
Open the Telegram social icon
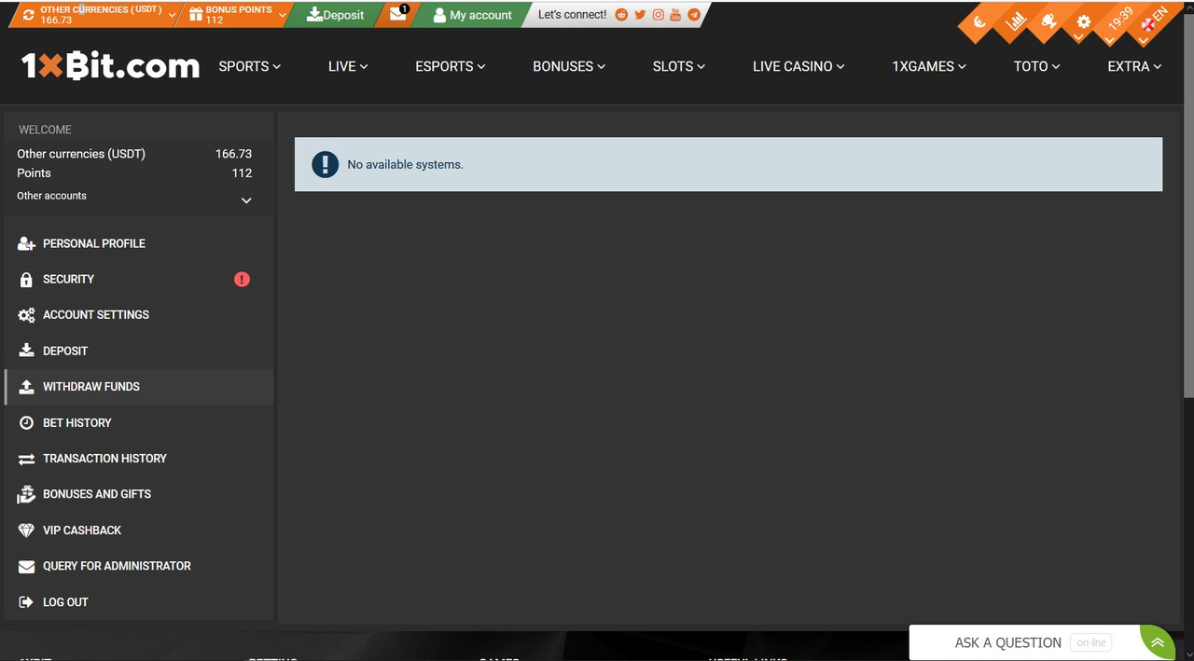[x=693, y=15]
